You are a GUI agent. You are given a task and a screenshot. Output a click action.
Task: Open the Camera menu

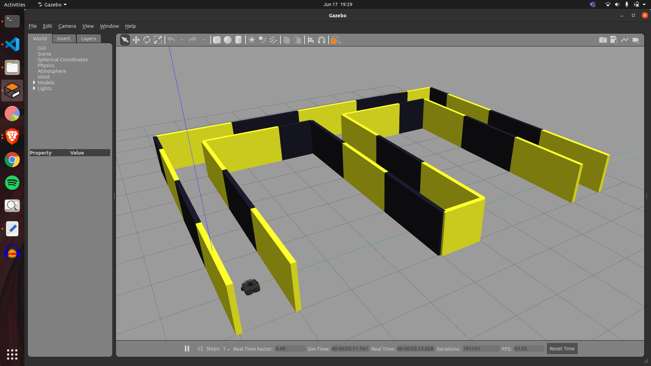(x=67, y=26)
